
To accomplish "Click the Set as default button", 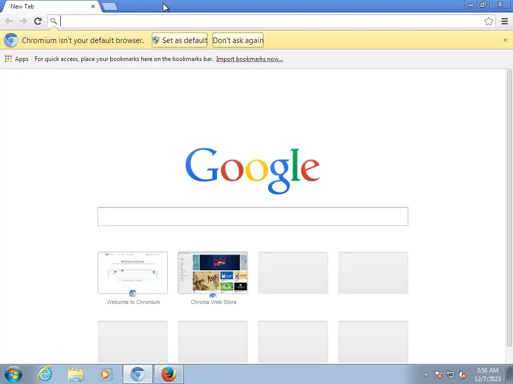I will pyautogui.click(x=179, y=40).
